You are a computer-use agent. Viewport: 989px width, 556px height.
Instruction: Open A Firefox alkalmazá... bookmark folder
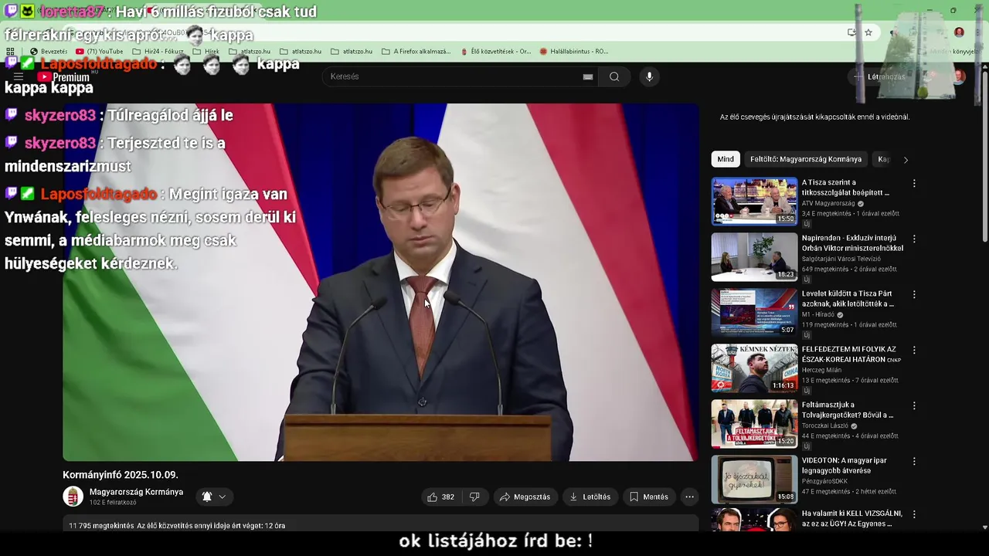(416, 52)
